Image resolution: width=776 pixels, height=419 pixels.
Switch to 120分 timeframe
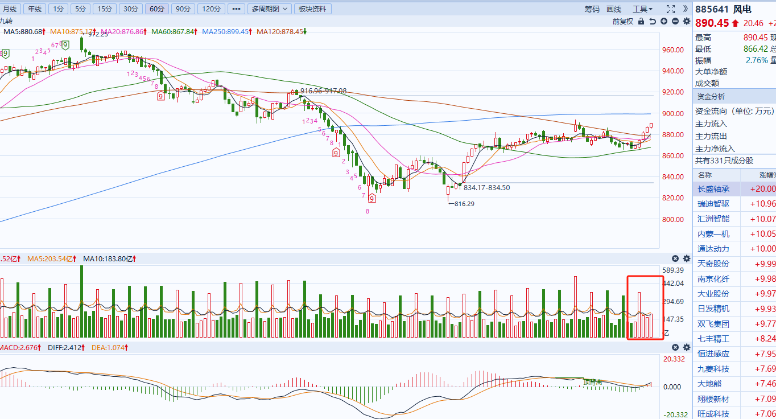[x=211, y=9]
